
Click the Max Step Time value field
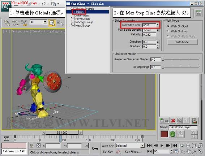point(149,25)
